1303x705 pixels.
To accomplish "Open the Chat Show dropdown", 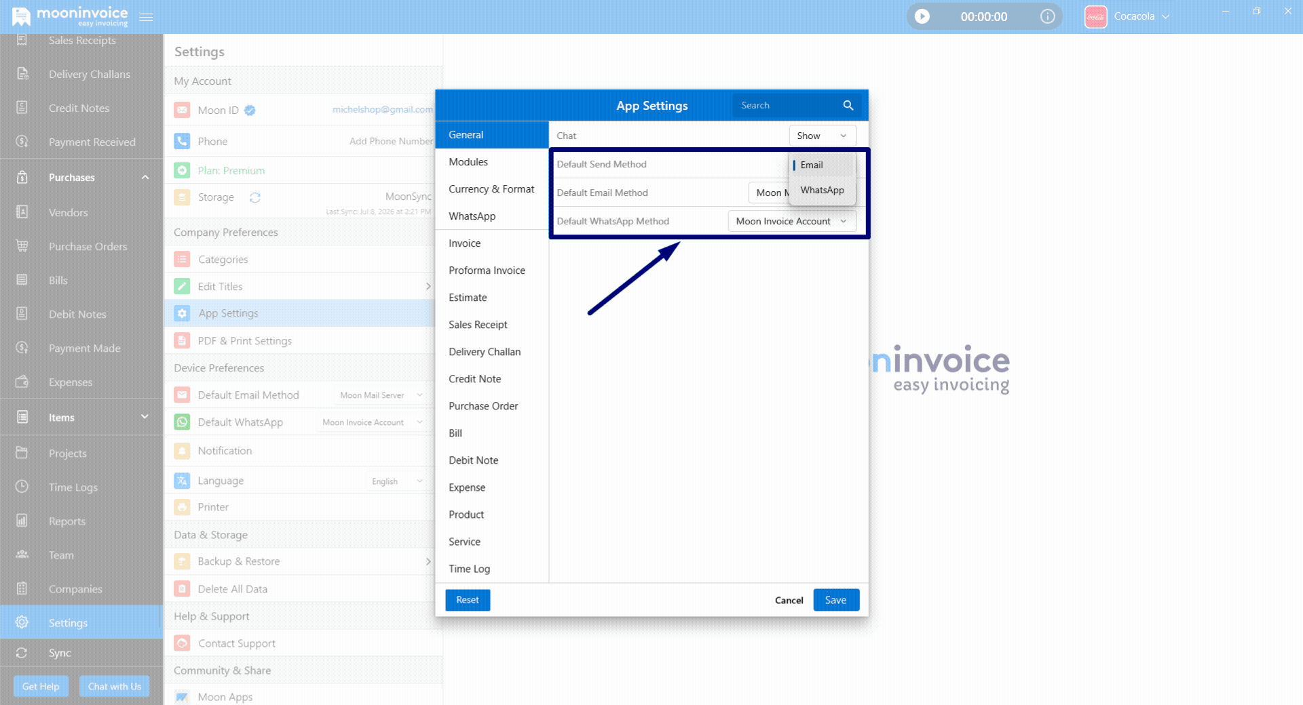I will [x=823, y=136].
